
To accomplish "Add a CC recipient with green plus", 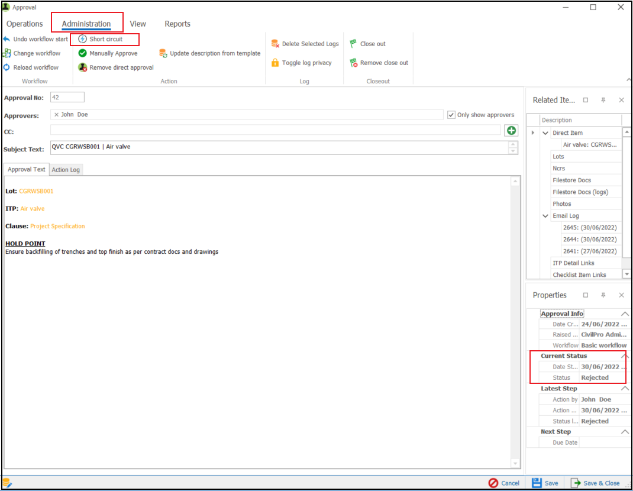I will coord(512,130).
